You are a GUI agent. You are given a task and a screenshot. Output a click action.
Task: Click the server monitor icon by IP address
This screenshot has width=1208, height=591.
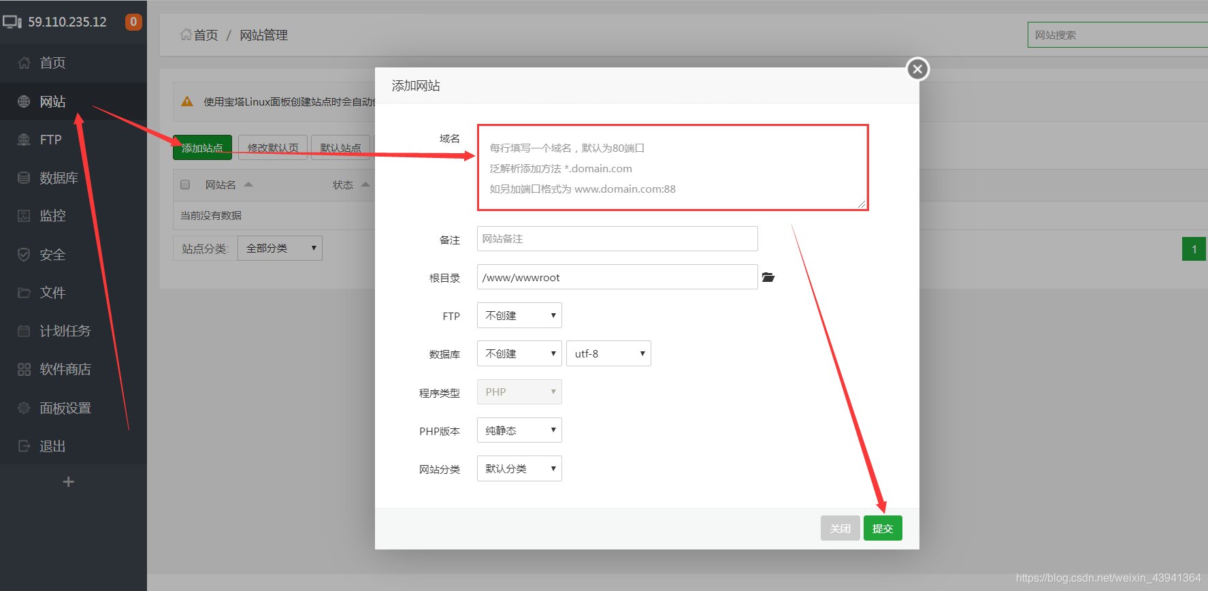point(12,22)
